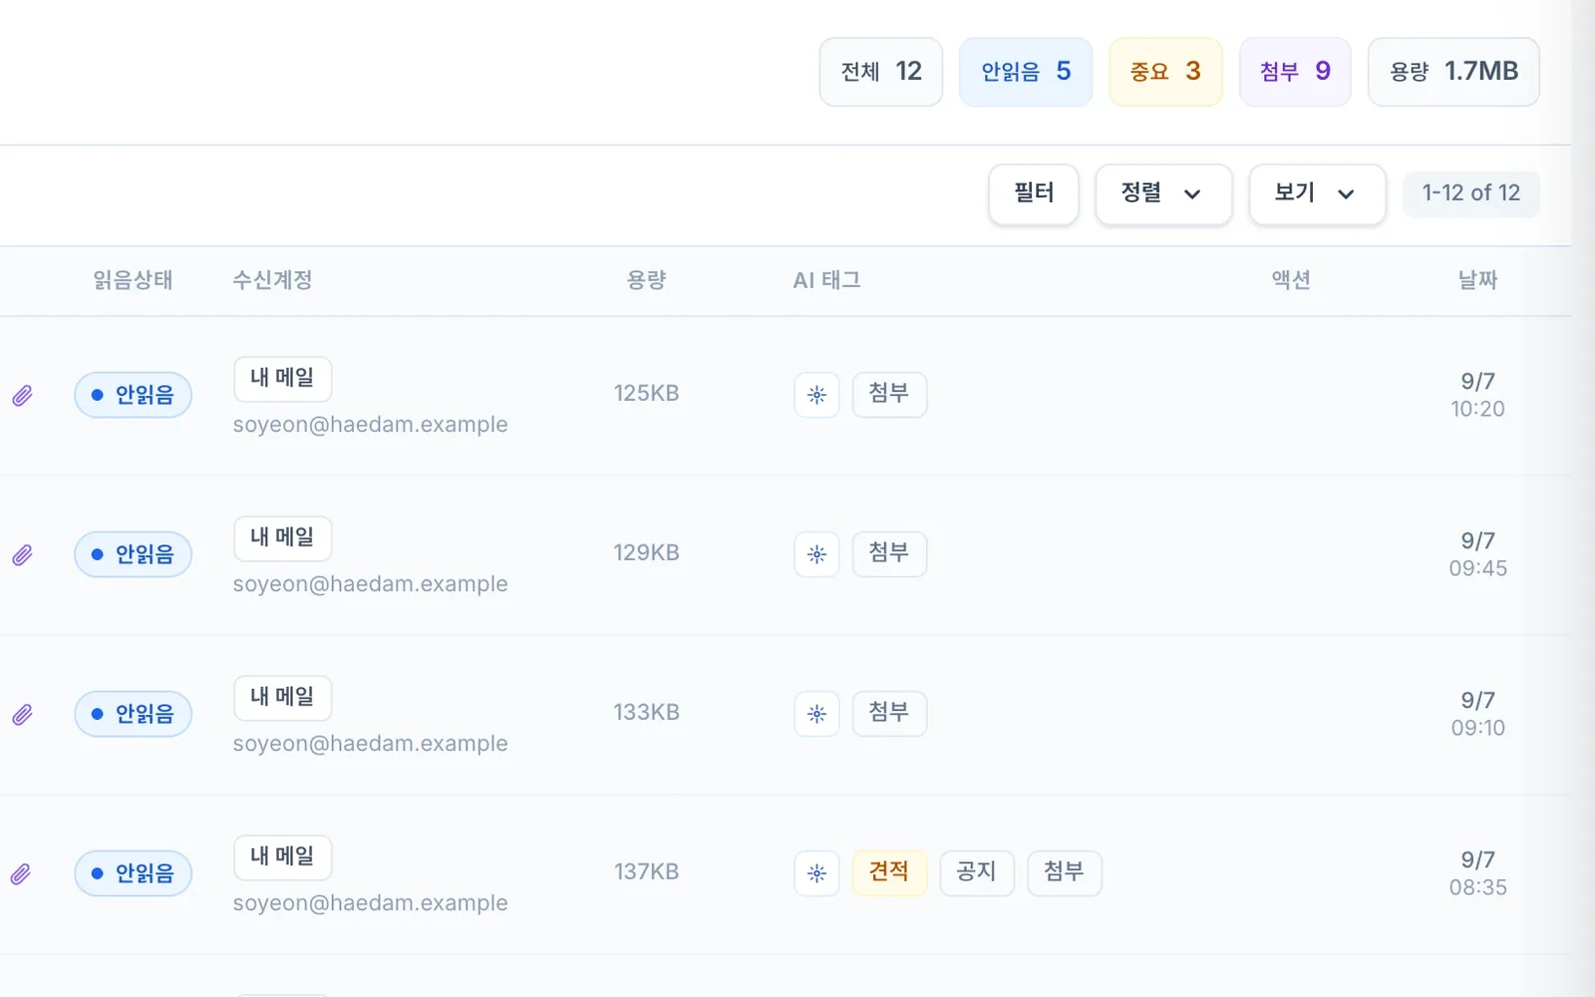The width and height of the screenshot is (1595, 997).
Task: Select the 중요 3 summary filter chip
Action: pyautogui.click(x=1165, y=72)
